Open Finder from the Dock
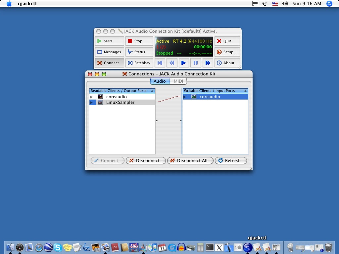The width and height of the screenshot is (339, 254). (x=10, y=247)
